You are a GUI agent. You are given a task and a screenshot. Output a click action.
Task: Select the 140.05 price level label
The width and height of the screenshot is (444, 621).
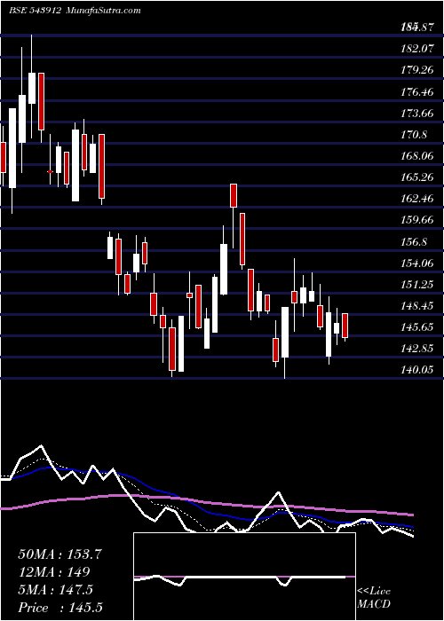(416, 370)
